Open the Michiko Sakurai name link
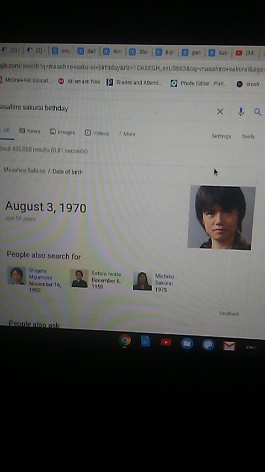The width and height of the screenshot is (265, 472). coord(165,279)
